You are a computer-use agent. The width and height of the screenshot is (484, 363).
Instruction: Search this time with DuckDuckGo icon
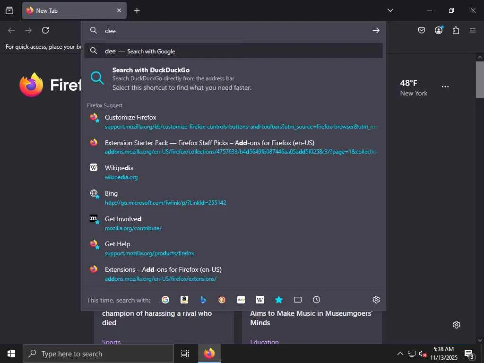click(222, 300)
